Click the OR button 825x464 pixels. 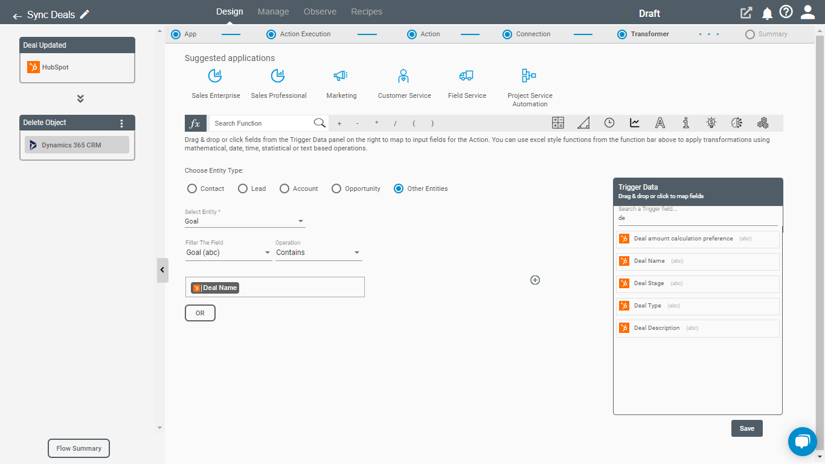200,313
